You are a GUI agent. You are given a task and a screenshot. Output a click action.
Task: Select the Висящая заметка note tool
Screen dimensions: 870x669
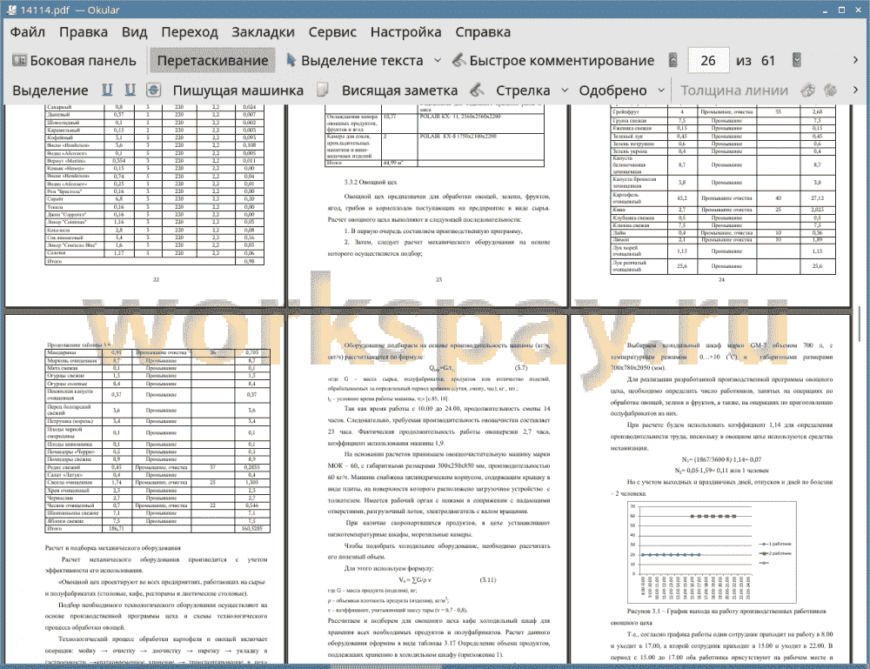click(x=399, y=90)
